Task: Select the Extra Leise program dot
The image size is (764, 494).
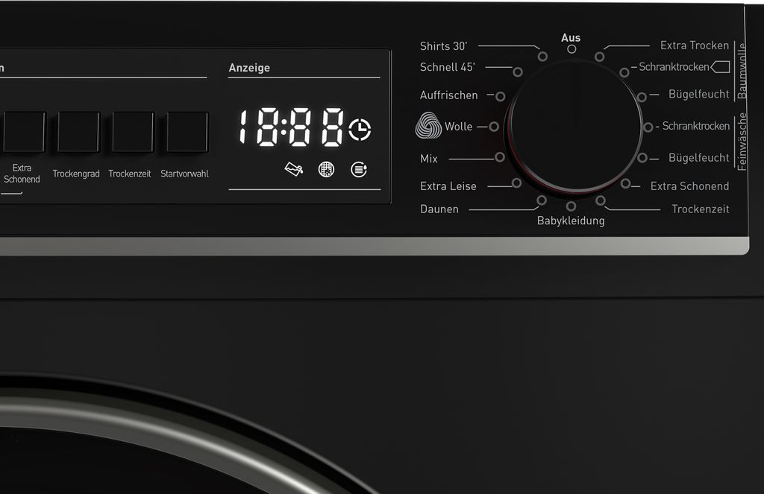Action: click(516, 183)
